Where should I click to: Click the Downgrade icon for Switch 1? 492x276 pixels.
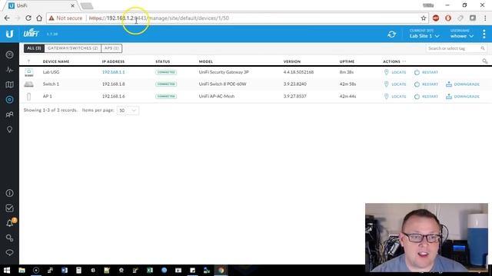coord(449,84)
